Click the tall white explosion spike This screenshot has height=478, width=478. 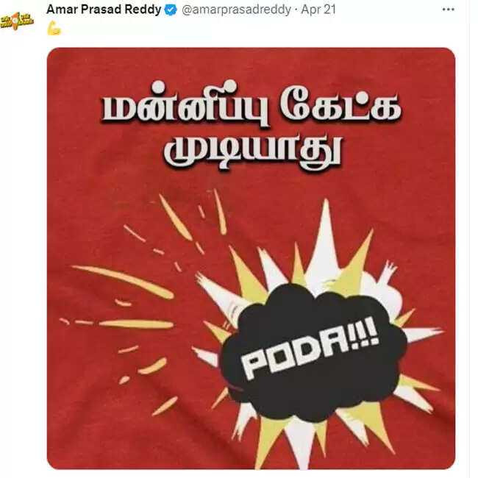323,244
